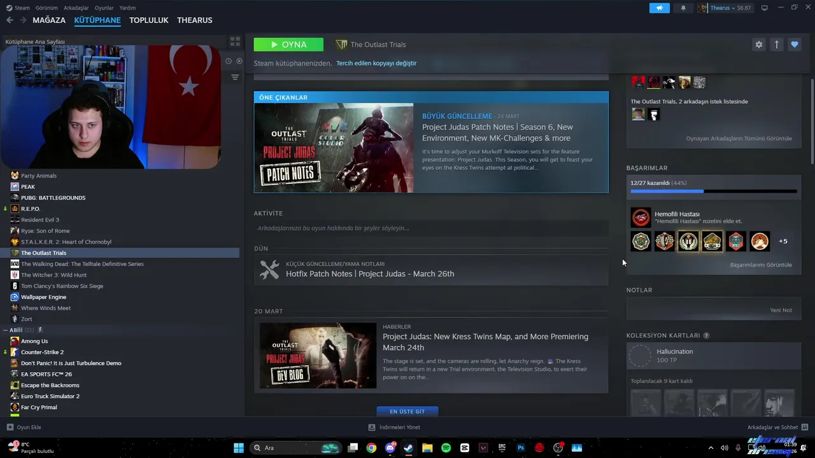
Task: Click the Steam taskbar icon
Action: 408,448
